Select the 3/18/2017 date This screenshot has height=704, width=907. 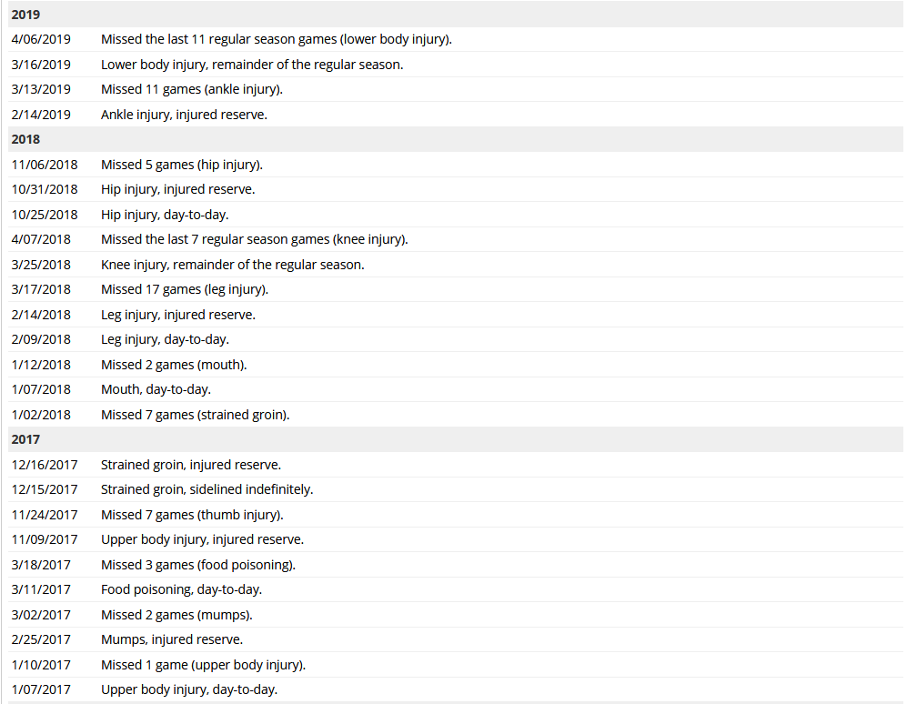point(41,565)
